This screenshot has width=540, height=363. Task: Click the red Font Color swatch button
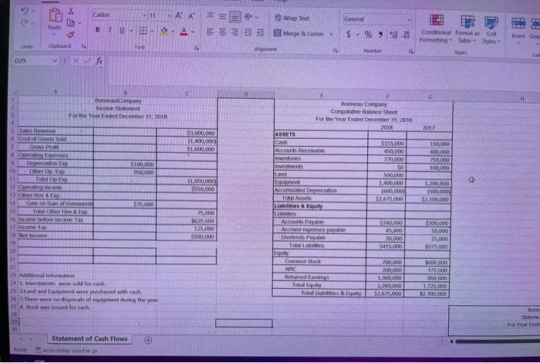pyautogui.click(x=184, y=32)
